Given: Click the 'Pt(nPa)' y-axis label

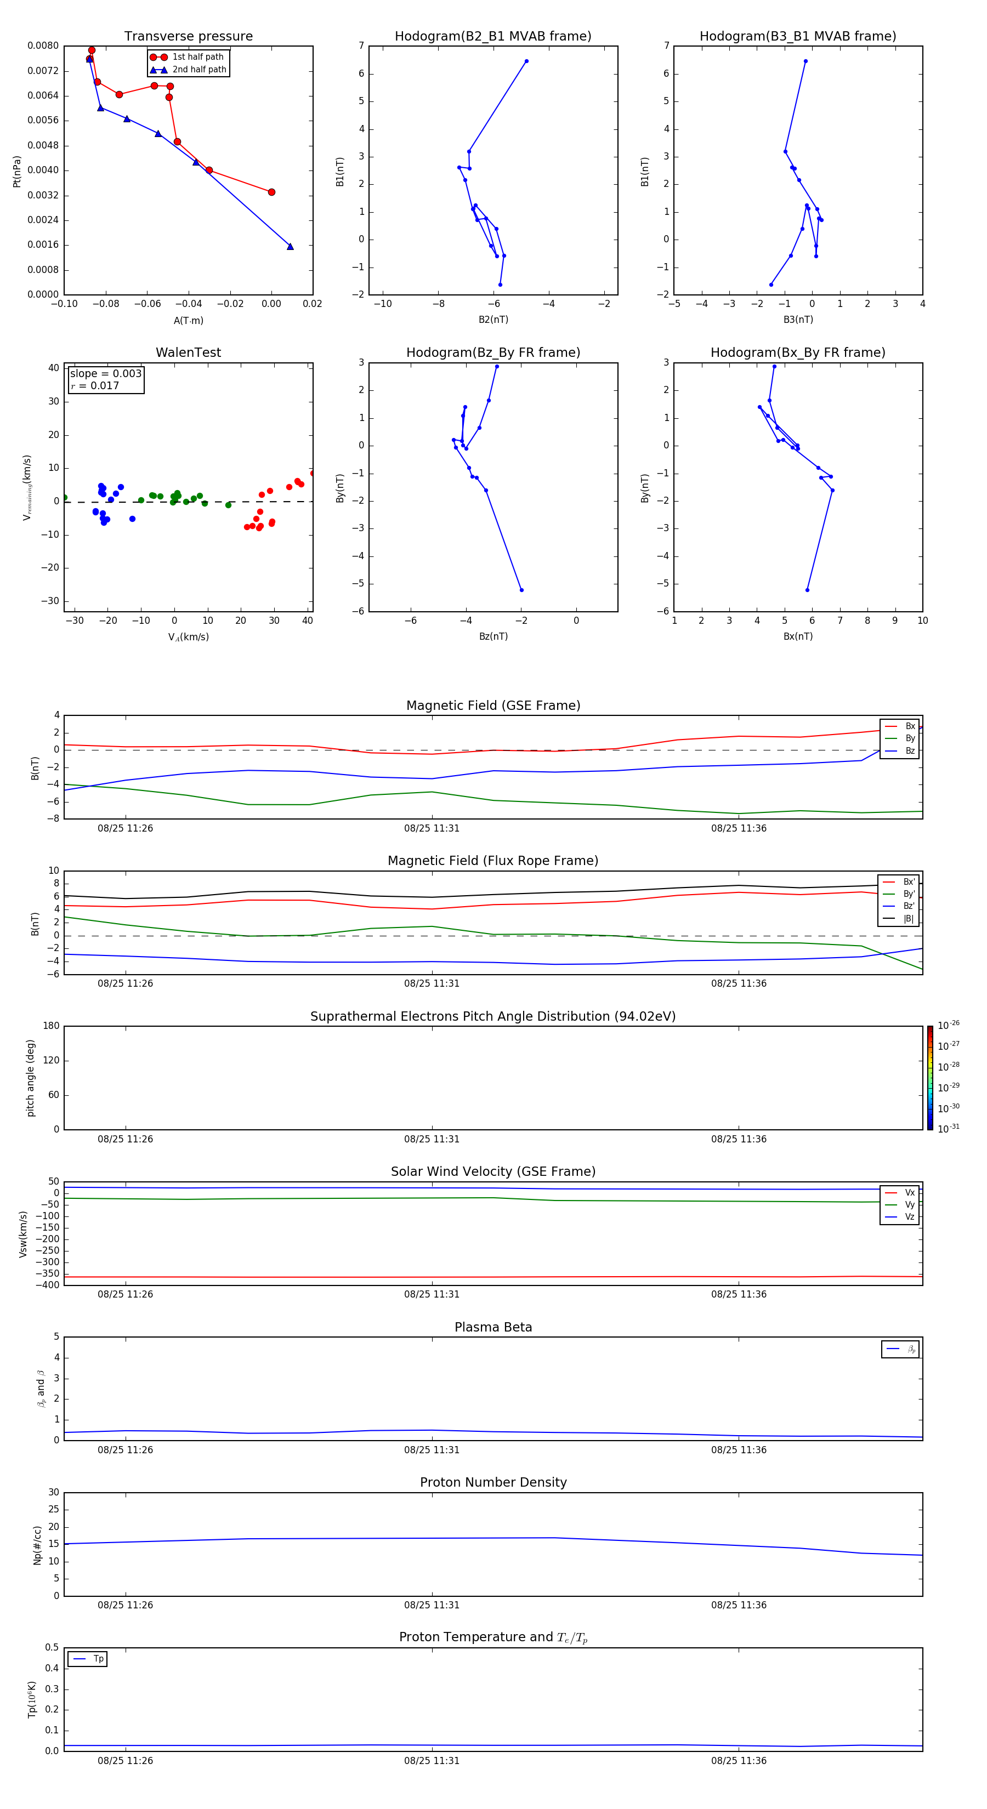Looking at the screenshot, I should click(17, 170).
